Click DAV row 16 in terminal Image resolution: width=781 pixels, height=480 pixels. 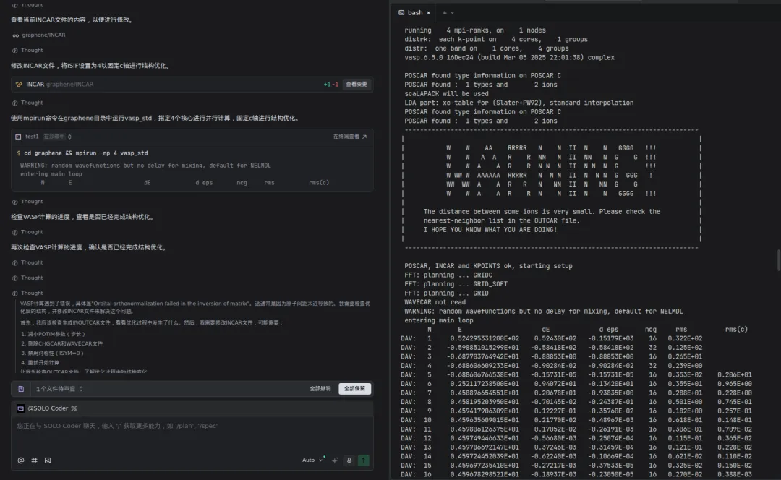click(576, 475)
